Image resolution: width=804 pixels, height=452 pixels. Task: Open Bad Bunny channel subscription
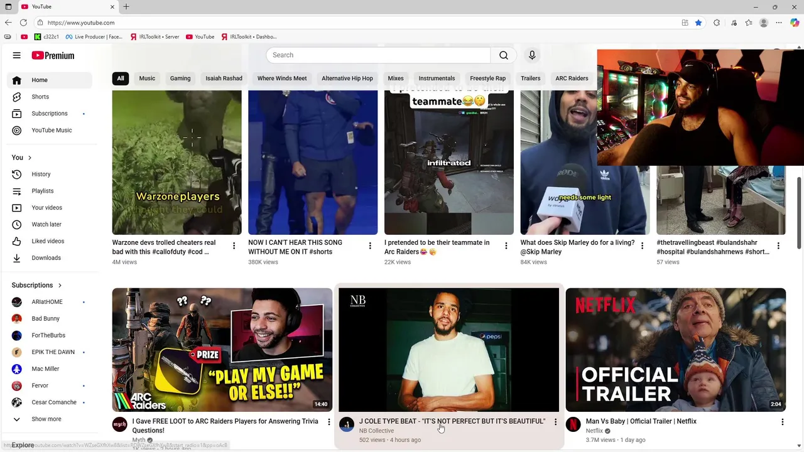[x=49, y=318]
